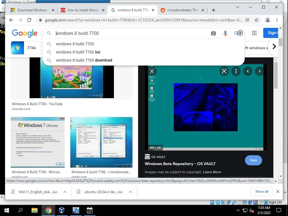Open Windows Beta Repository - OS VAULT title
288x216 pixels.
pyautogui.click(x=180, y=164)
